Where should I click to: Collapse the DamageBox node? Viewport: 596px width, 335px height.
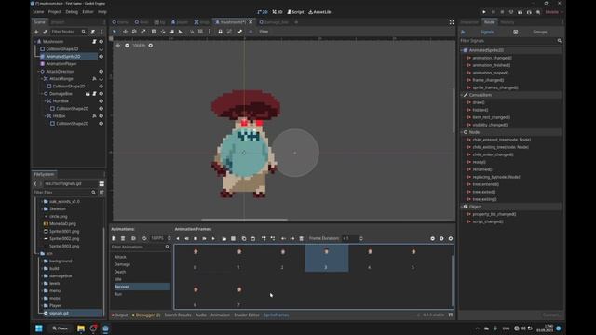pos(42,93)
